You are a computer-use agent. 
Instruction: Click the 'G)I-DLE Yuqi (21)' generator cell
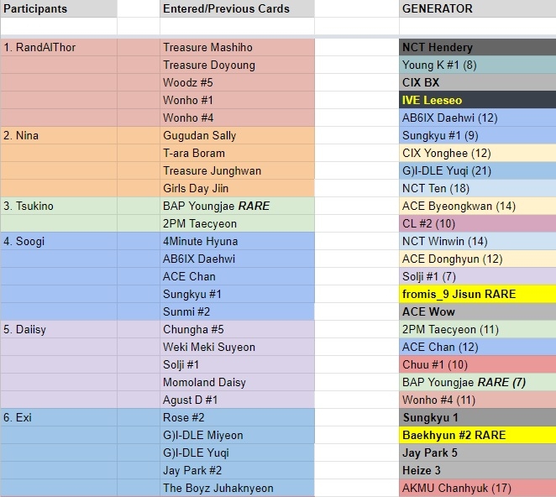tap(477, 170)
